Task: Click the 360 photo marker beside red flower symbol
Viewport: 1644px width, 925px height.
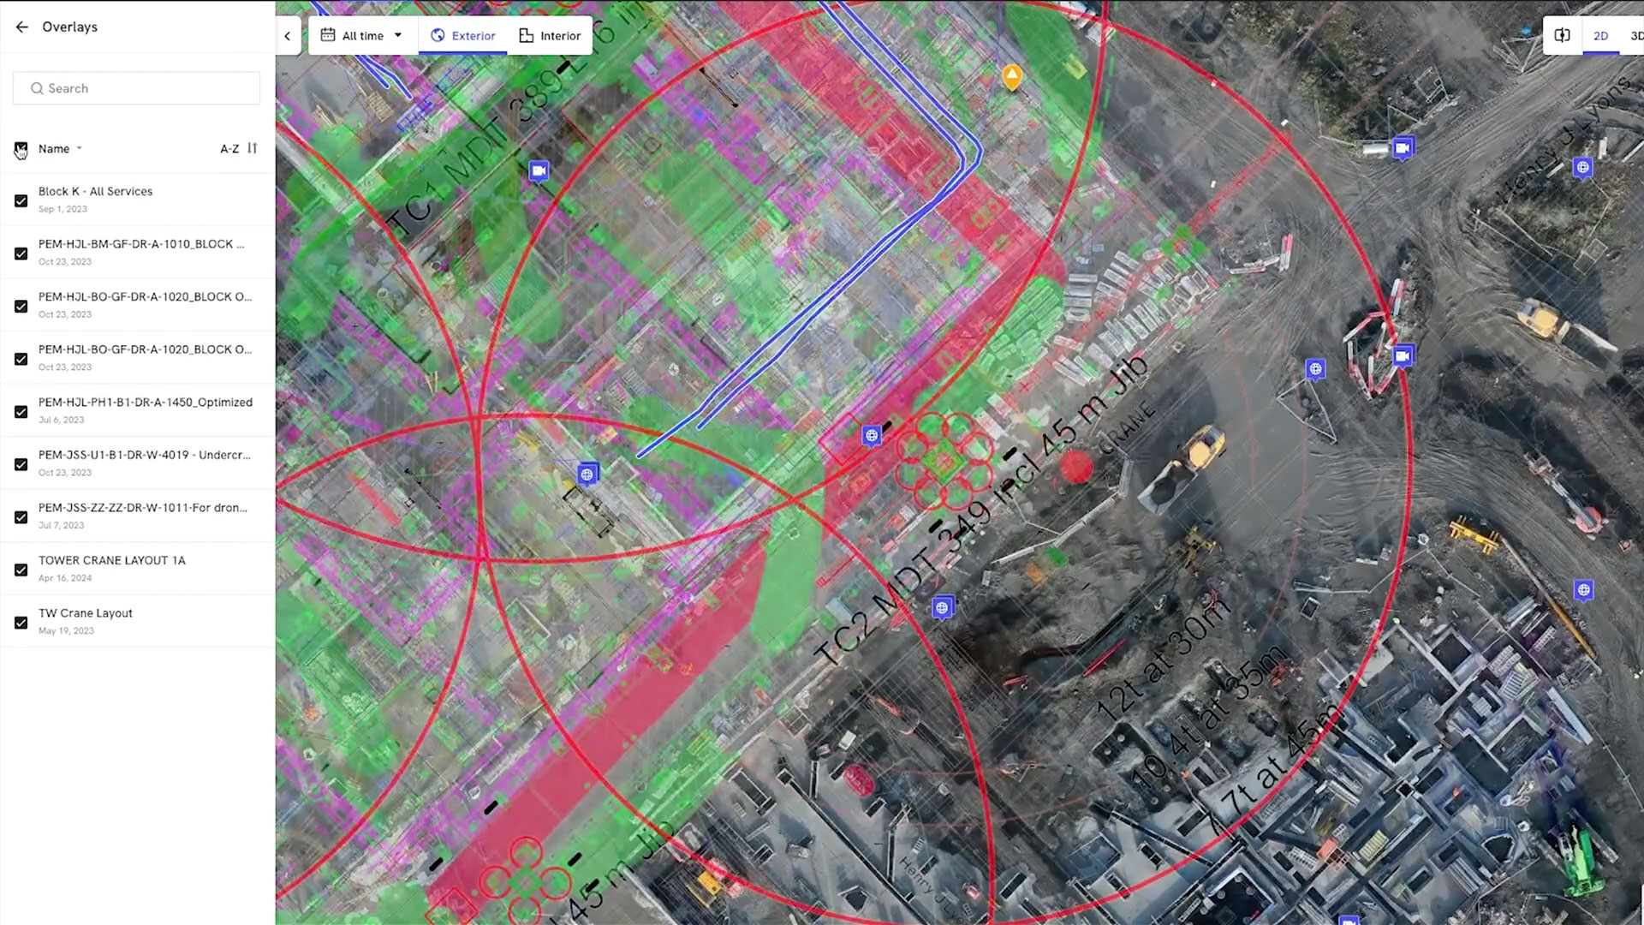Action: (x=872, y=436)
